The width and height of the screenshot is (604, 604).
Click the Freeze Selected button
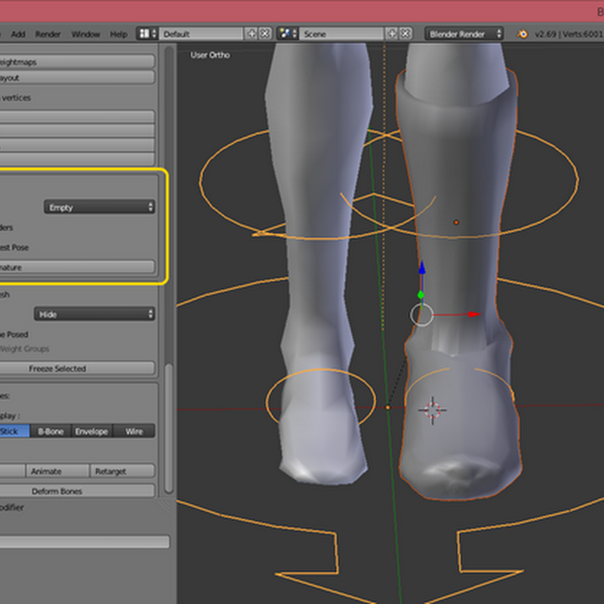pos(77,368)
